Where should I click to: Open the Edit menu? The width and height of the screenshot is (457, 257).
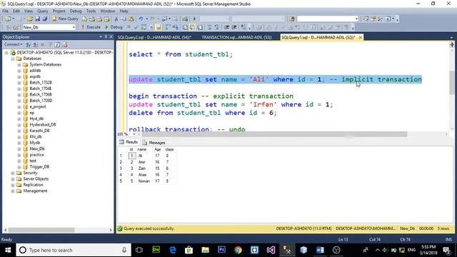(x=16, y=11)
